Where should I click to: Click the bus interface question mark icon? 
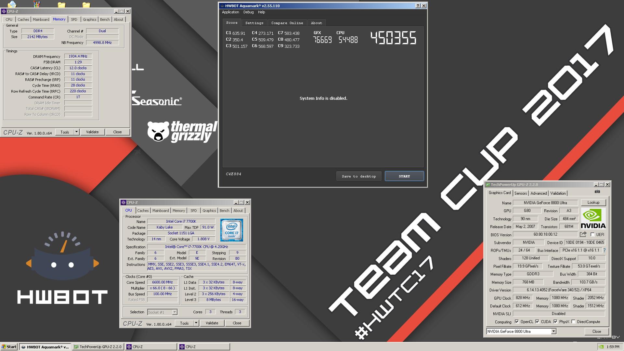[x=604, y=250]
